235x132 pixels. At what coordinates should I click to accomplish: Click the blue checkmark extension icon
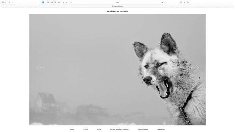pos(43,2)
